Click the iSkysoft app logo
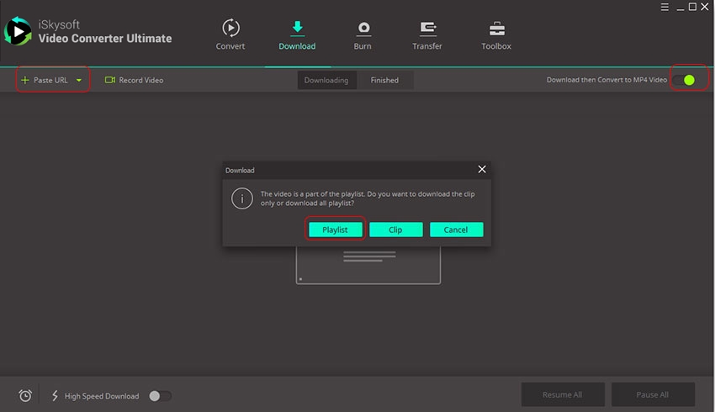 point(18,31)
